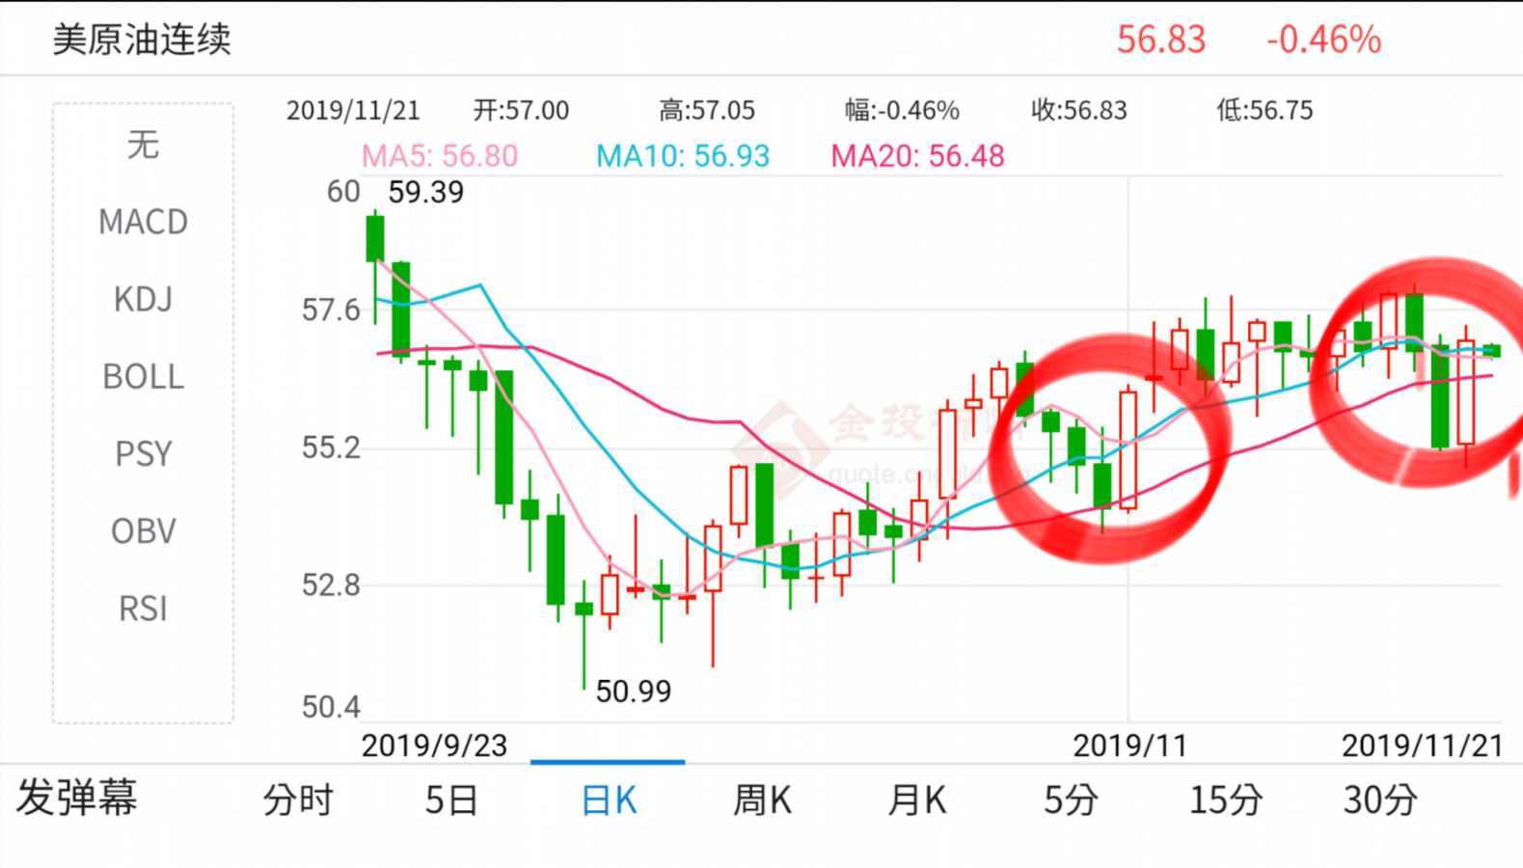The height and width of the screenshot is (868, 1523).
Task: Select the KDJ indicator option
Action: (x=143, y=299)
